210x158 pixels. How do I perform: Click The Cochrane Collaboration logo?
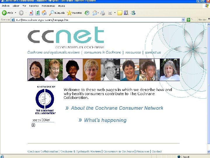pos(45,100)
